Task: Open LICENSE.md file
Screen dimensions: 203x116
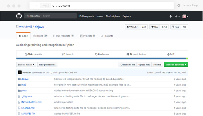Action: pyautogui.click(x=28, y=108)
